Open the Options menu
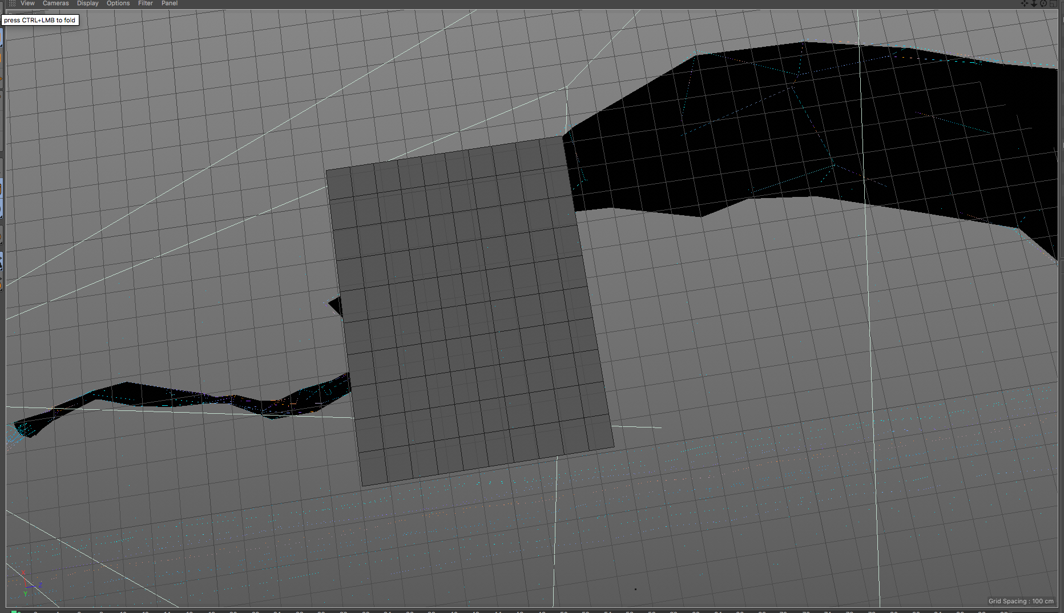The height and width of the screenshot is (613, 1064). (118, 3)
